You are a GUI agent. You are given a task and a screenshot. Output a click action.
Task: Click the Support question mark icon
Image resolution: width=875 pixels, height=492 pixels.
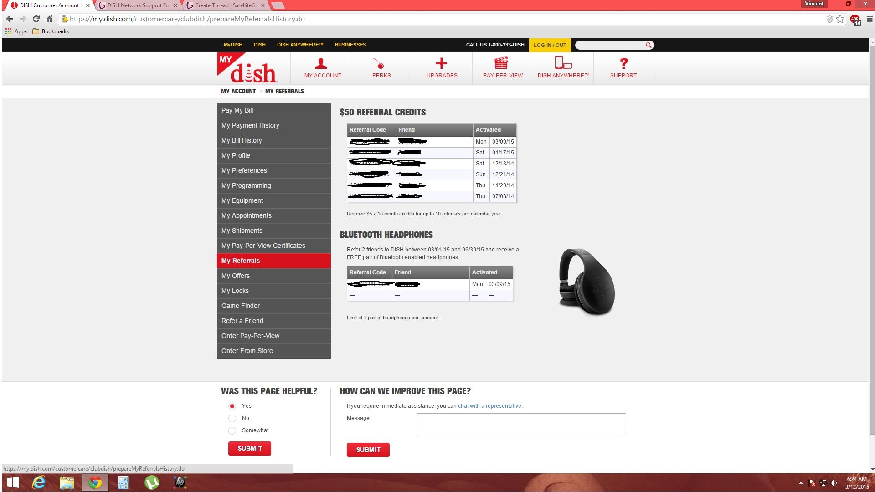(624, 63)
